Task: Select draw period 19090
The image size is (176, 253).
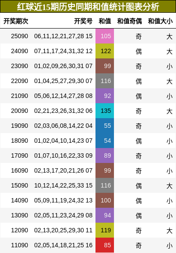Action: pos(19,126)
